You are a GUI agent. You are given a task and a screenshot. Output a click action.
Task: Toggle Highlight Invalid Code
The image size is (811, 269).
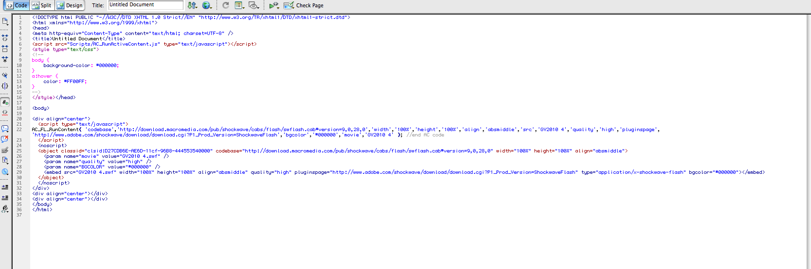(x=5, y=113)
